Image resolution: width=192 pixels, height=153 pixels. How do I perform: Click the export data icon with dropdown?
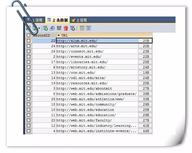[34, 28]
